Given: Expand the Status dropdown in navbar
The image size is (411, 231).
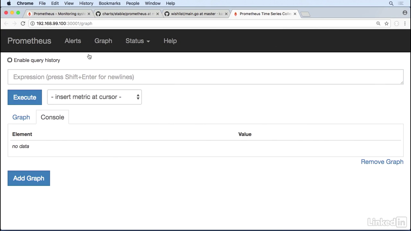Looking at the screenshot, I should (138, 41).
